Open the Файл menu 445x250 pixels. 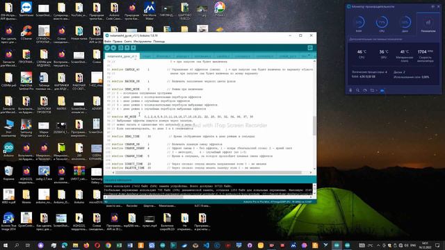(x=108, y=42)
